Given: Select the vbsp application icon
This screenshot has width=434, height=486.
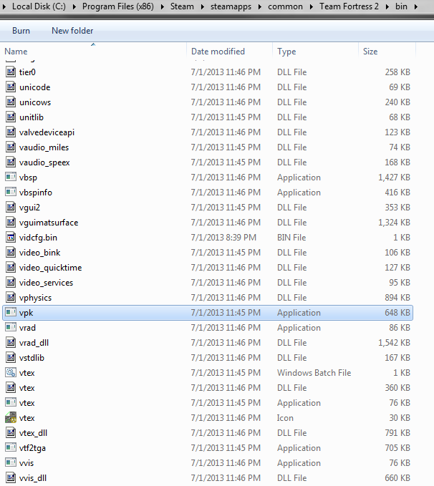Looking at the screenshot, I should point(11,178).
